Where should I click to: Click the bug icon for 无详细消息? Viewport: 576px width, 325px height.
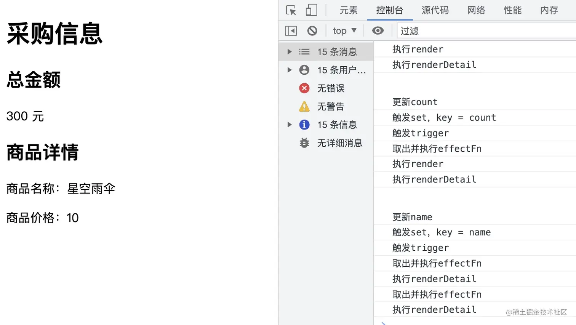point(304,143)
